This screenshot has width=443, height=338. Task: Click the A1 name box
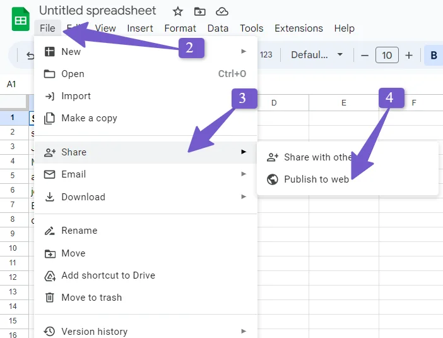[x=11, y=84]
